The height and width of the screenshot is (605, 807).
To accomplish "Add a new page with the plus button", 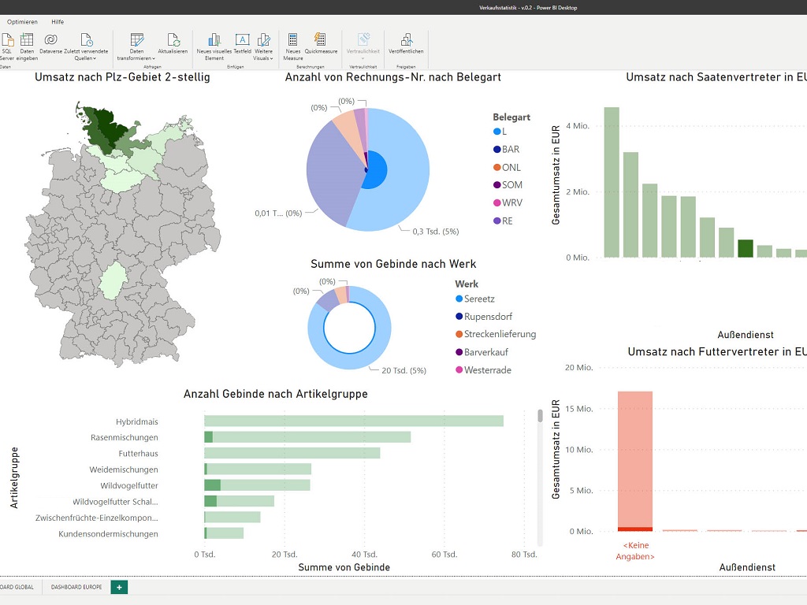I will [118, 587].
